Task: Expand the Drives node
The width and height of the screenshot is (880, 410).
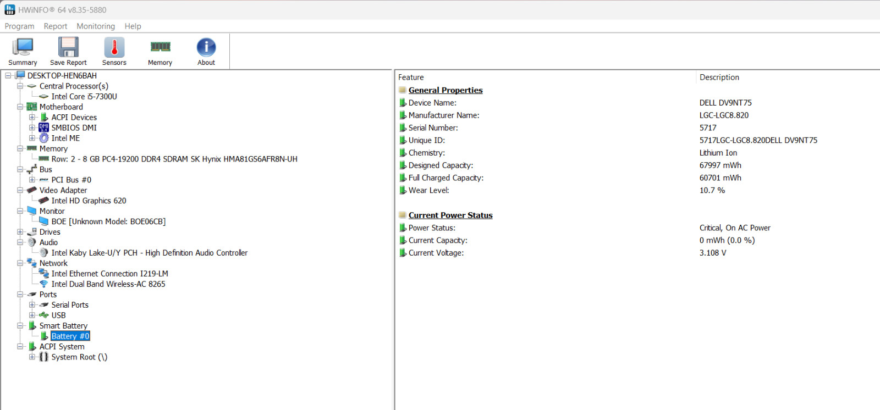Action: point(20,232)
